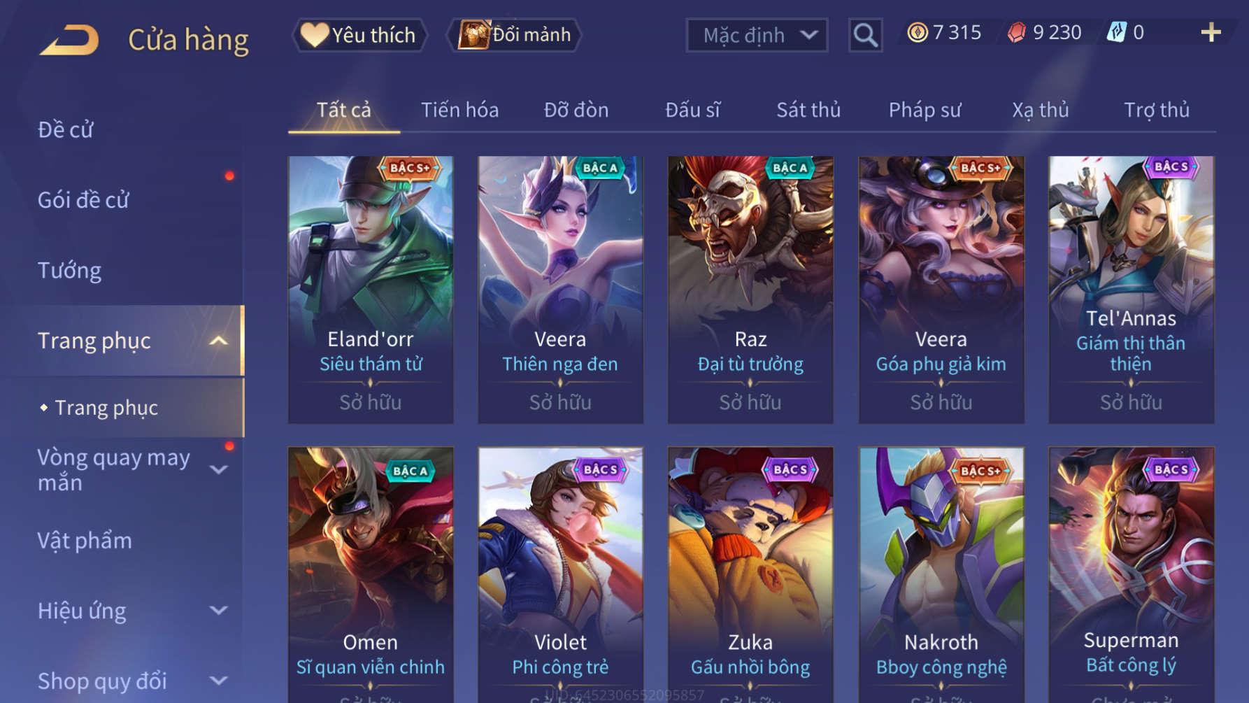Collapse the Trang phục sidebar section
This screenshot has width=1249, height=703.
(x=218, y=341)
